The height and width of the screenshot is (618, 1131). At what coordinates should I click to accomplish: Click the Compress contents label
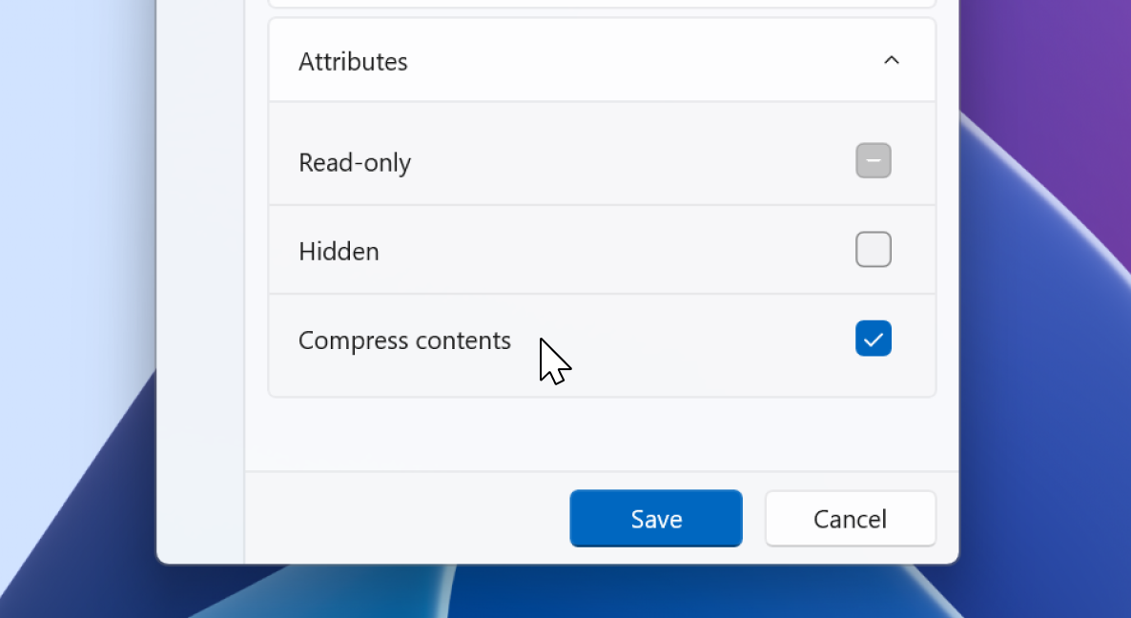click(404, 340)
